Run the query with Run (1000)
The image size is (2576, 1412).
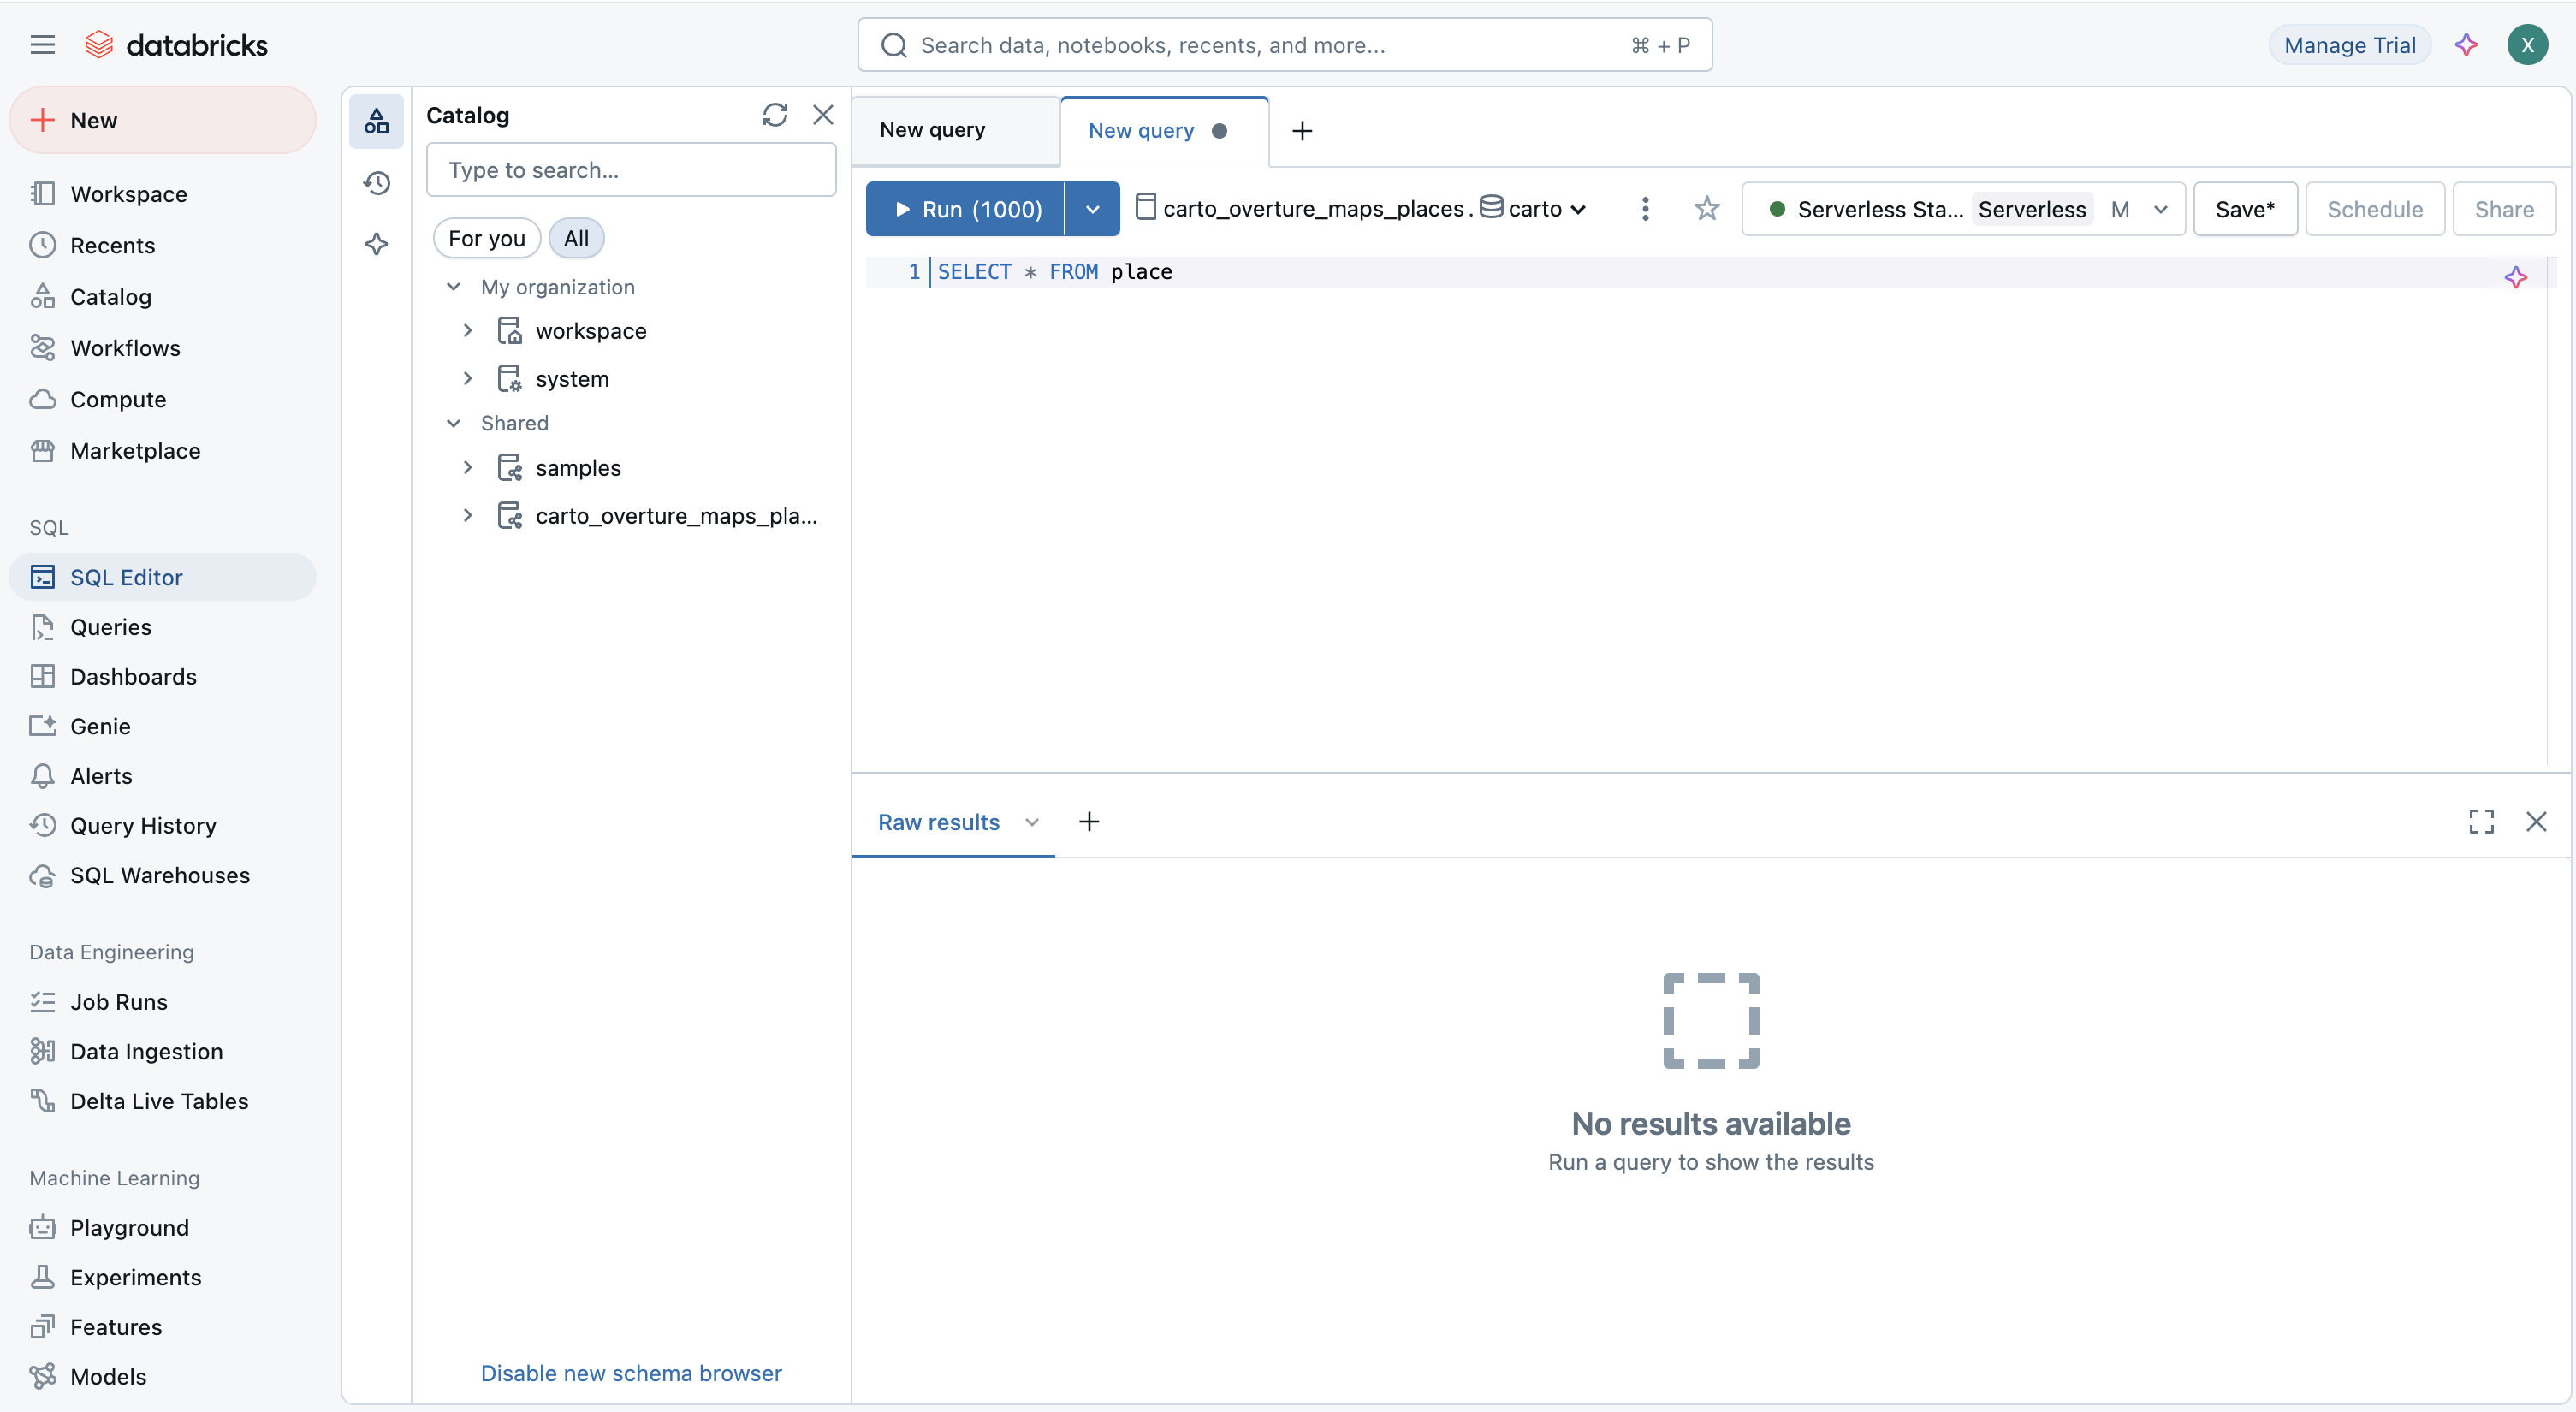coord(965,209)
